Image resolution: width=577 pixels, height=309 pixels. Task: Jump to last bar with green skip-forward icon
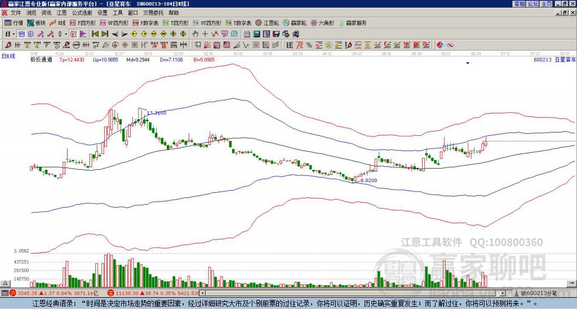tap(104, 34)
